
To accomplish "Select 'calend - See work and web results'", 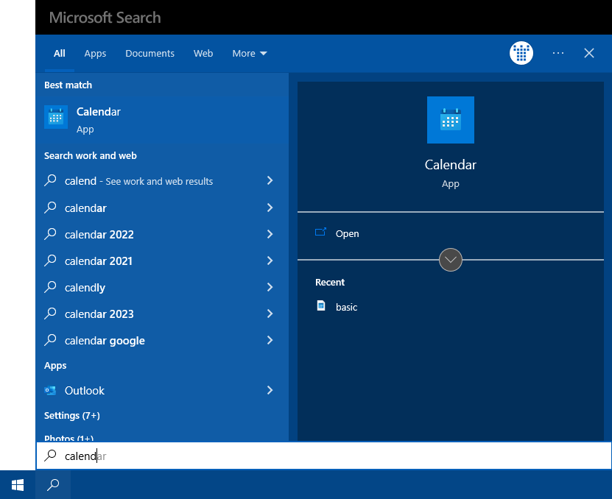I will pos(138,181).
